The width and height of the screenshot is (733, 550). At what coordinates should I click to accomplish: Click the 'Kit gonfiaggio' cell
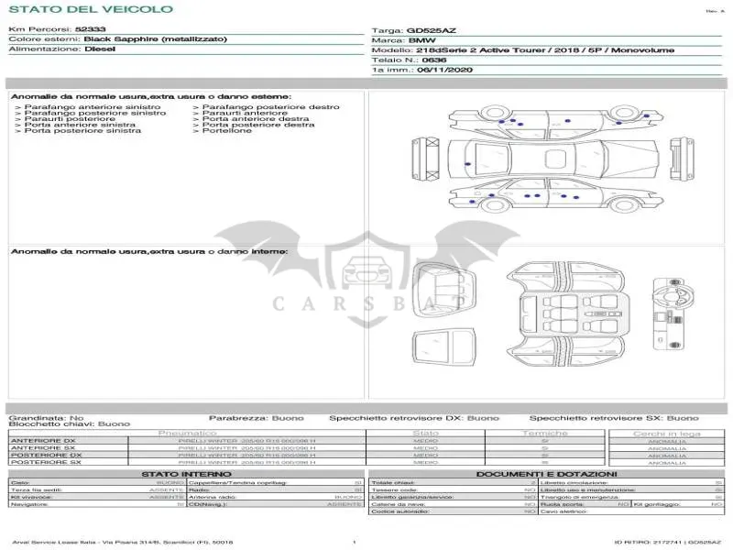click(678, 504)
